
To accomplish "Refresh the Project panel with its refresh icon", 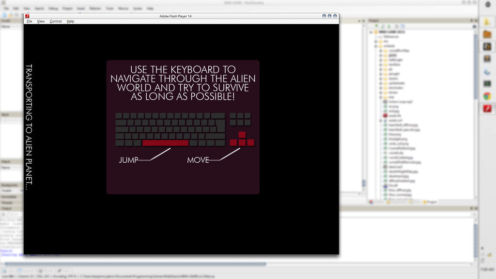I will [382, 26].
